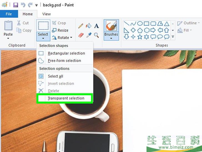
Task: Select the Rounded rectangle shape
Action: (153, 24)
